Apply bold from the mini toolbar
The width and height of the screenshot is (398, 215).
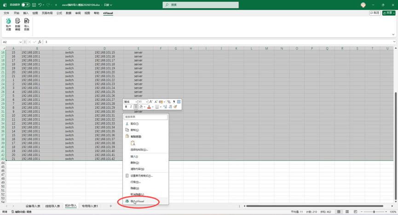(x=126, y=107)
